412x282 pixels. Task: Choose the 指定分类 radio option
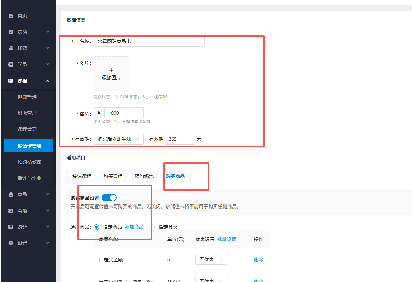pos(152,227)
